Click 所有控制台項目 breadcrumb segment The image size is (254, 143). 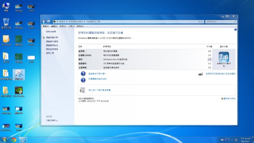tap(75, 22)
